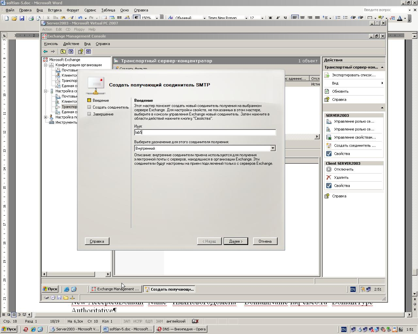Viewport: 418px width, 334px height.
Task: Click Создать соединитель ... action
Action: [x=355, y=145]
